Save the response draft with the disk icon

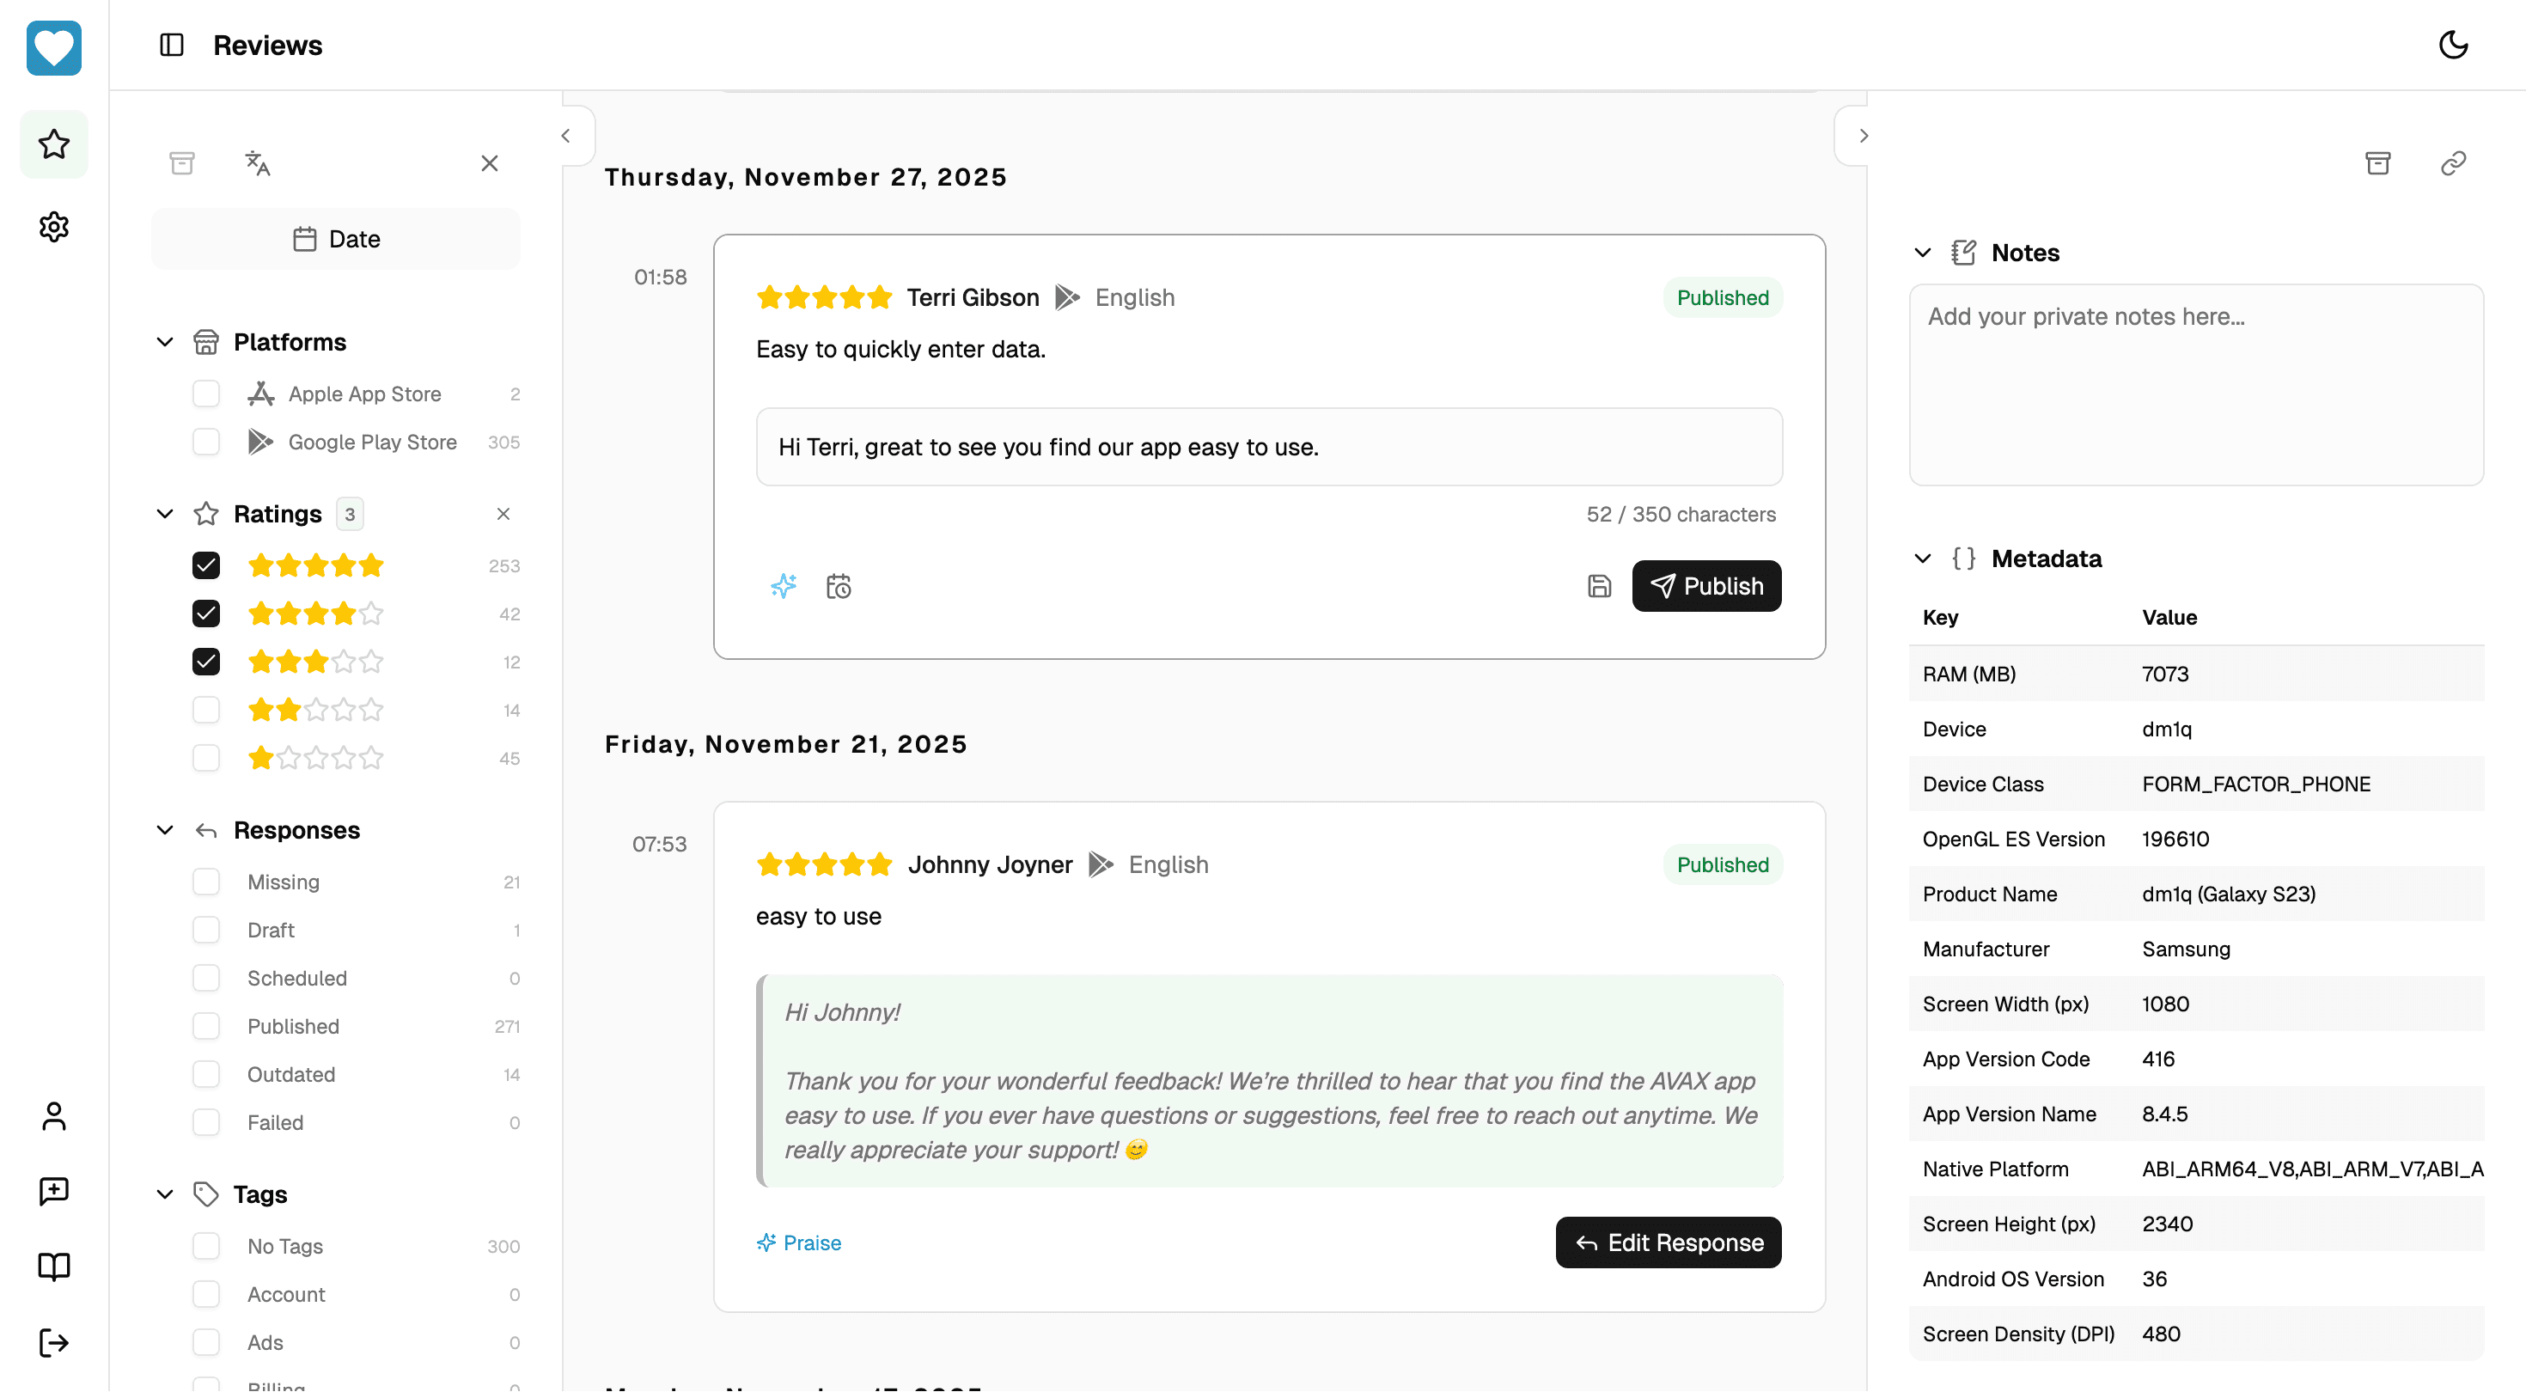pos(1598,586)
